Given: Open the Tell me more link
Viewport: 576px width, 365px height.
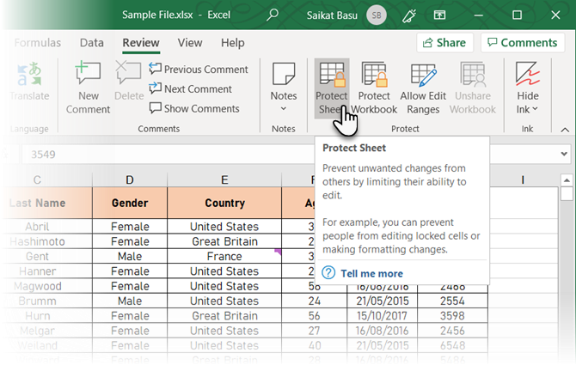Looking at the screenshot, I should pos(371,273).
